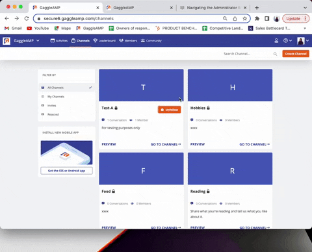
Task: Open the browser extensions puzzle icon
Action: tap(257, 19)
